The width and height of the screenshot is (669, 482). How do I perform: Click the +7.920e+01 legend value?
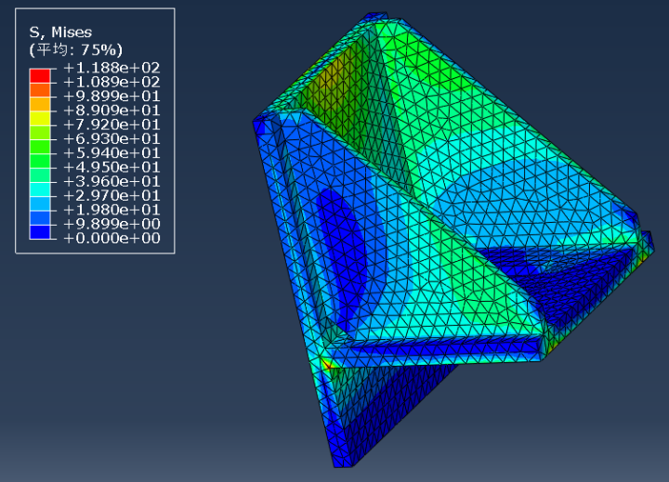click(x=111, y=124)
